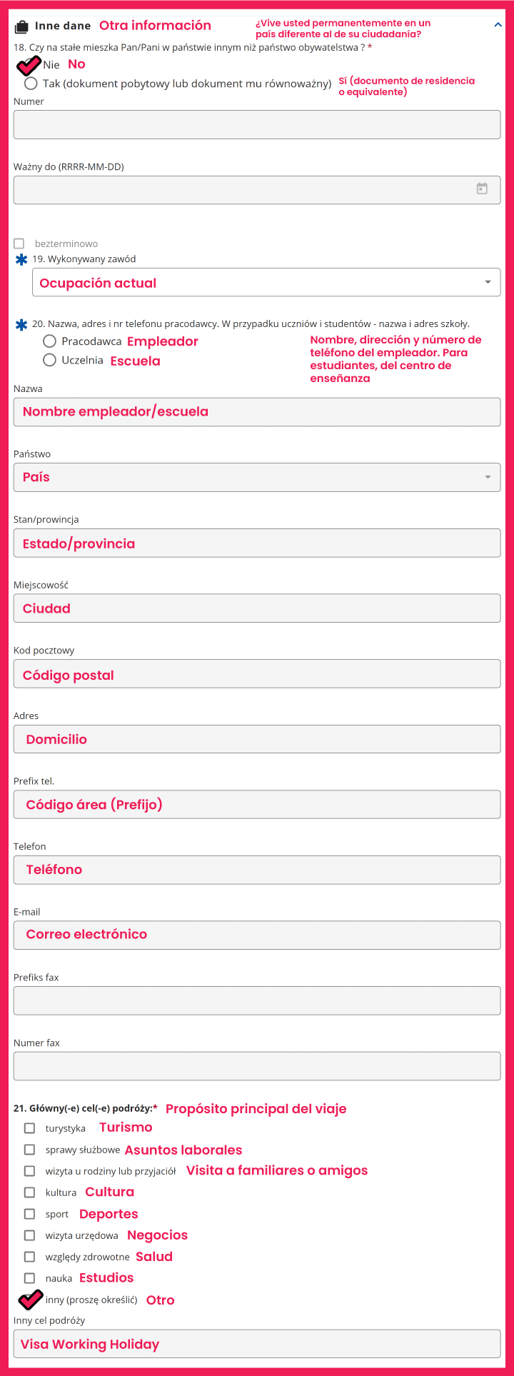
Task: Choose the Uczelnia radio option
Action: (49, 360)
